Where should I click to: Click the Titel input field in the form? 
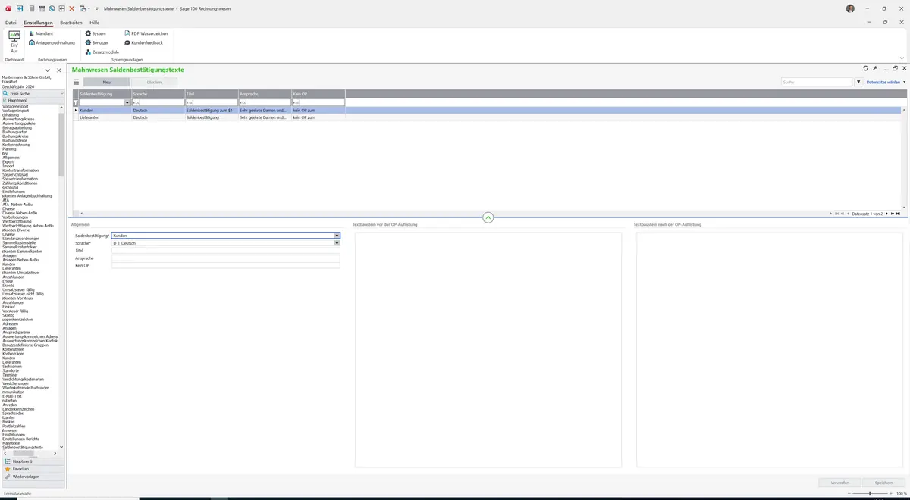click(x=225, y=251)
